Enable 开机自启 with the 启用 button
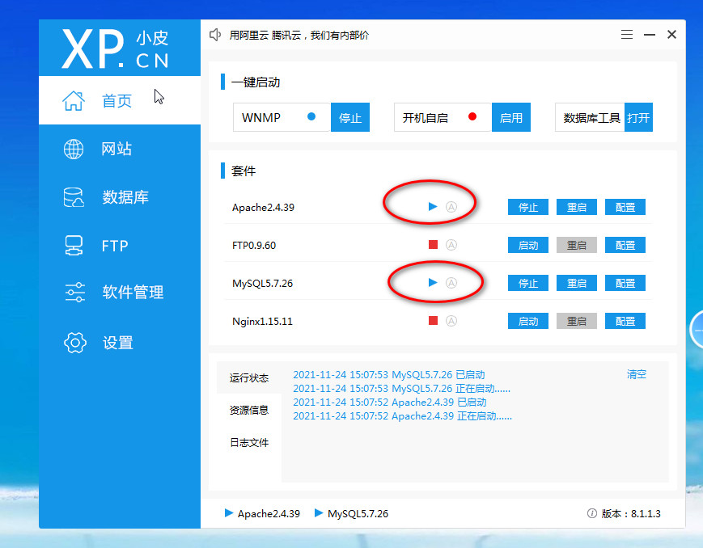Image resolution: width=703 pixels, height=548 pixels. [x=510, y=117]
